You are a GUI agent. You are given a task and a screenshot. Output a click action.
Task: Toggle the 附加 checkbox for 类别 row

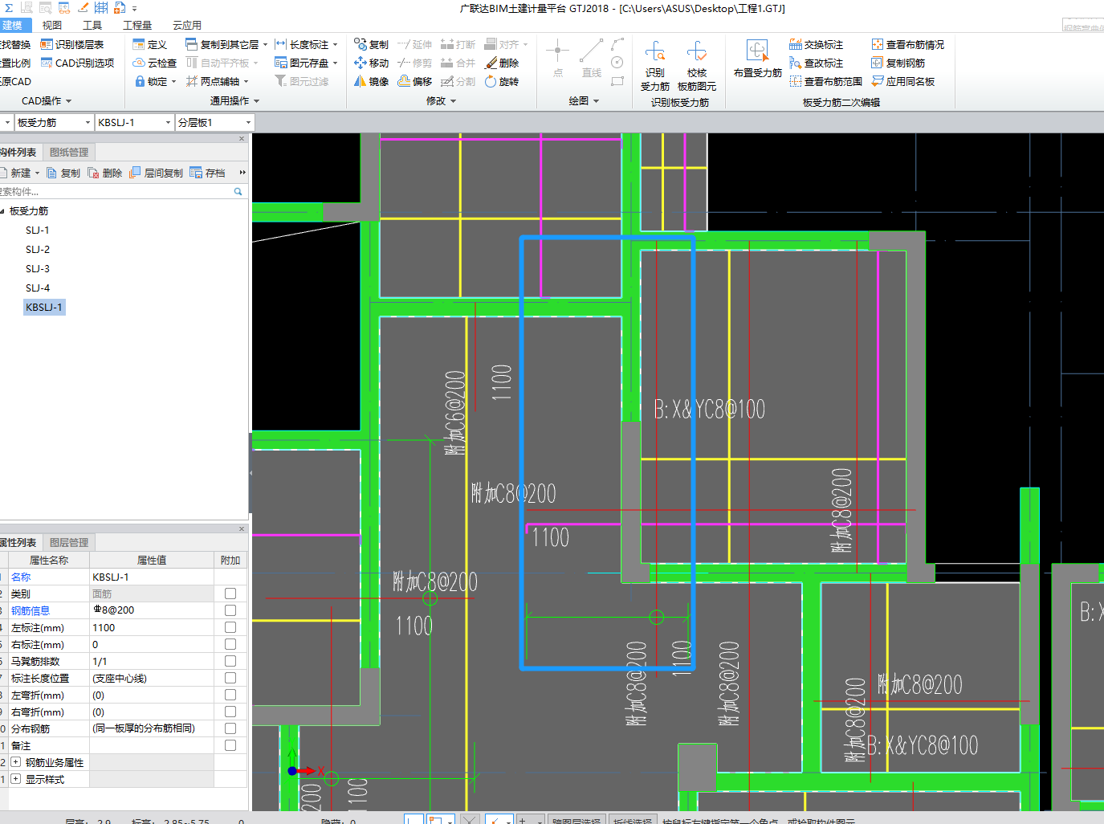click(x=230, y=594)
